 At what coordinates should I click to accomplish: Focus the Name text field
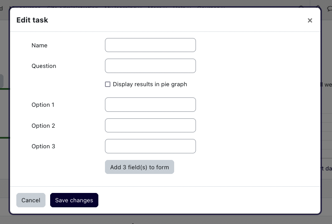pos(150,45)
